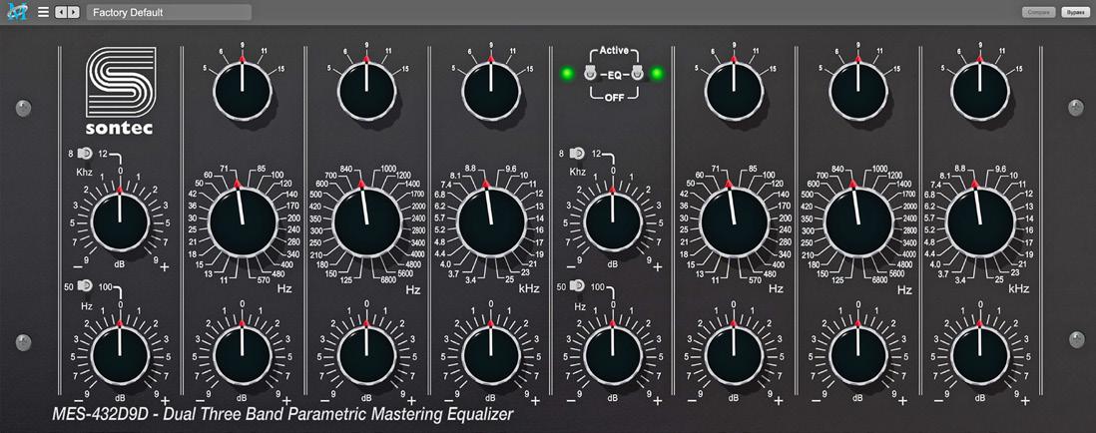The width and height of the screenshot is (1096, 433).
Task: Click left channel low band Q knob
Action: (243, 92)
